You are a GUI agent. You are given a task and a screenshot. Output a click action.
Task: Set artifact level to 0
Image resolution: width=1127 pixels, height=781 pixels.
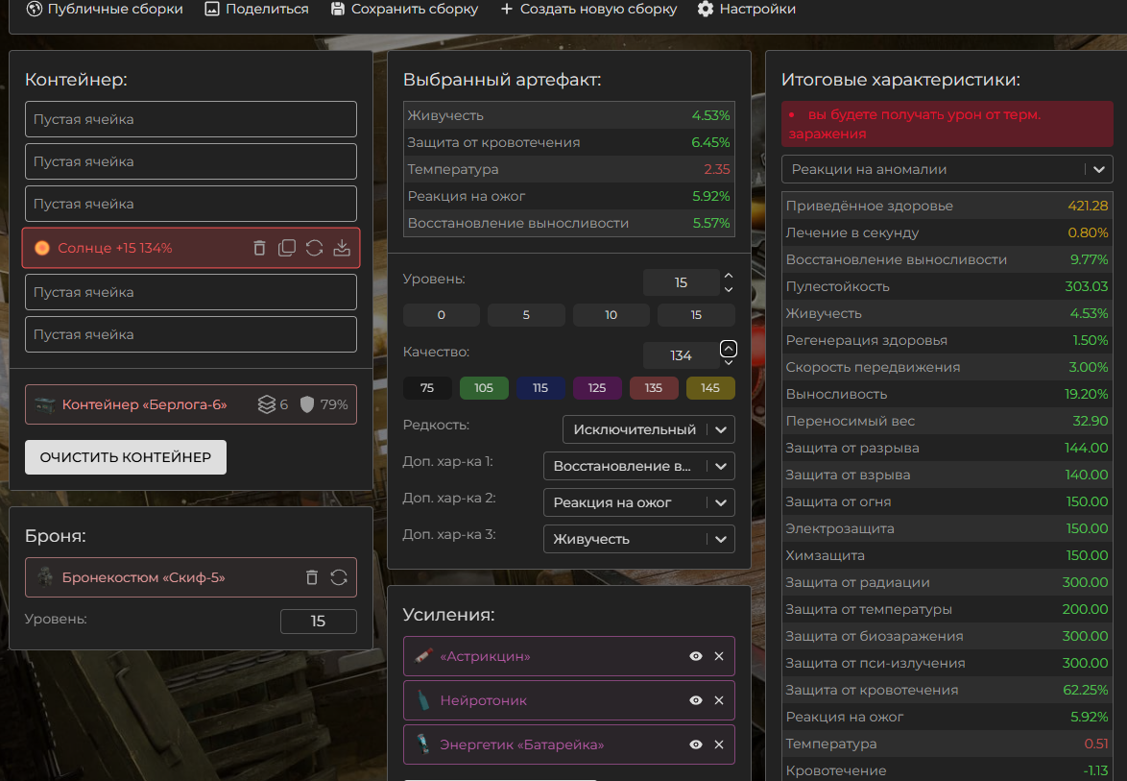point(442,315)
